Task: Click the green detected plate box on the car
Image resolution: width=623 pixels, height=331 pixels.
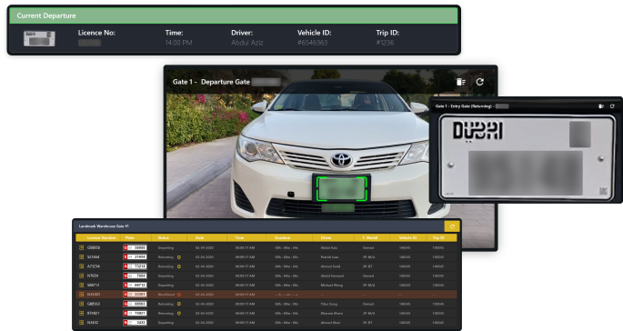Action: point(342,189)
